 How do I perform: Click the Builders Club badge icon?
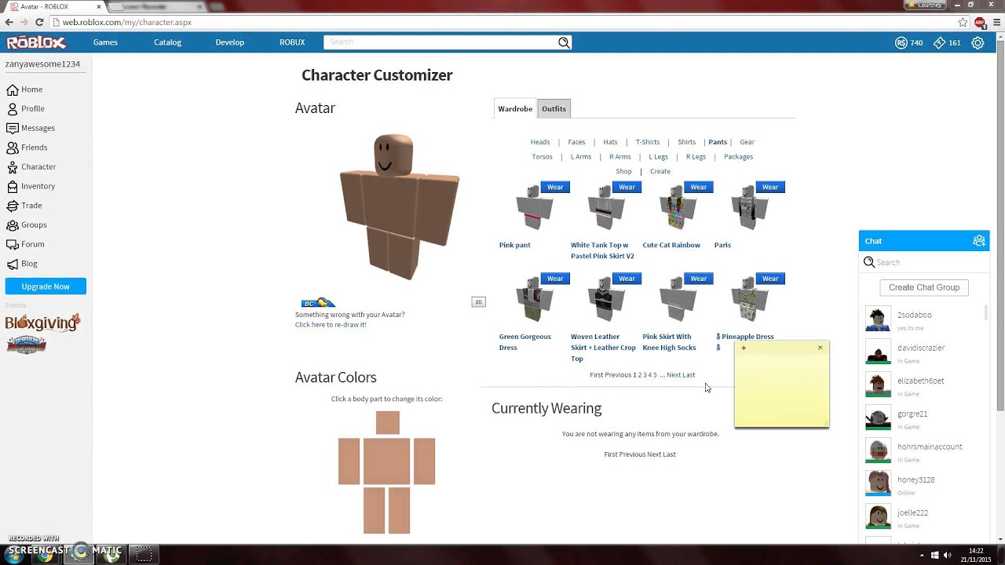click(318, 303)
